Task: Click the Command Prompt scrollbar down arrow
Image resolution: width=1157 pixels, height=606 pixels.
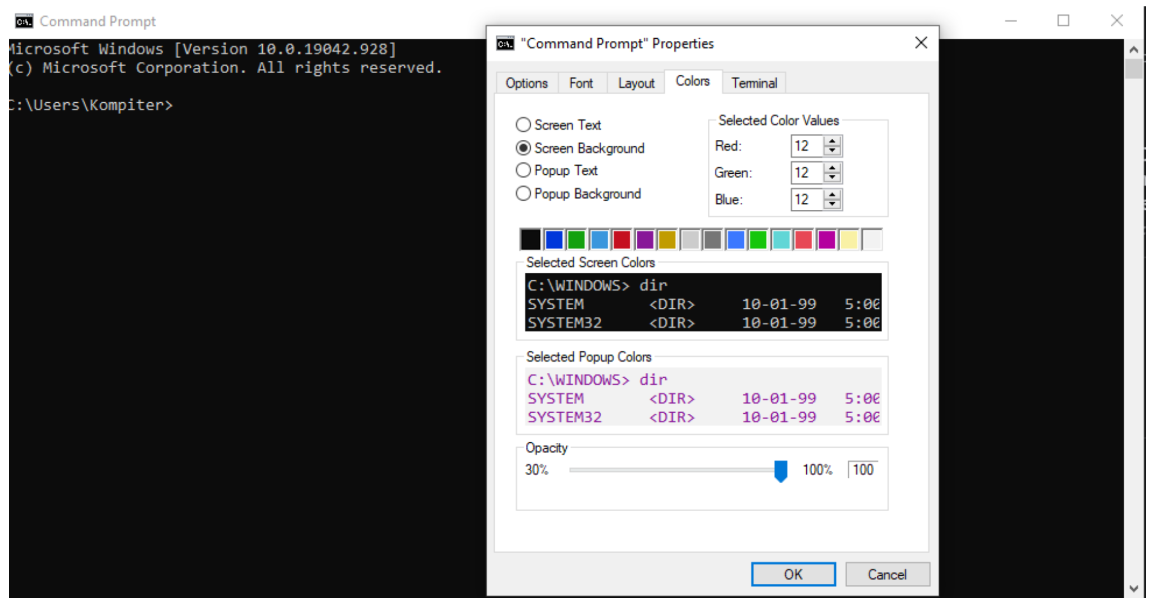Action: click(x=1134, y=588)
